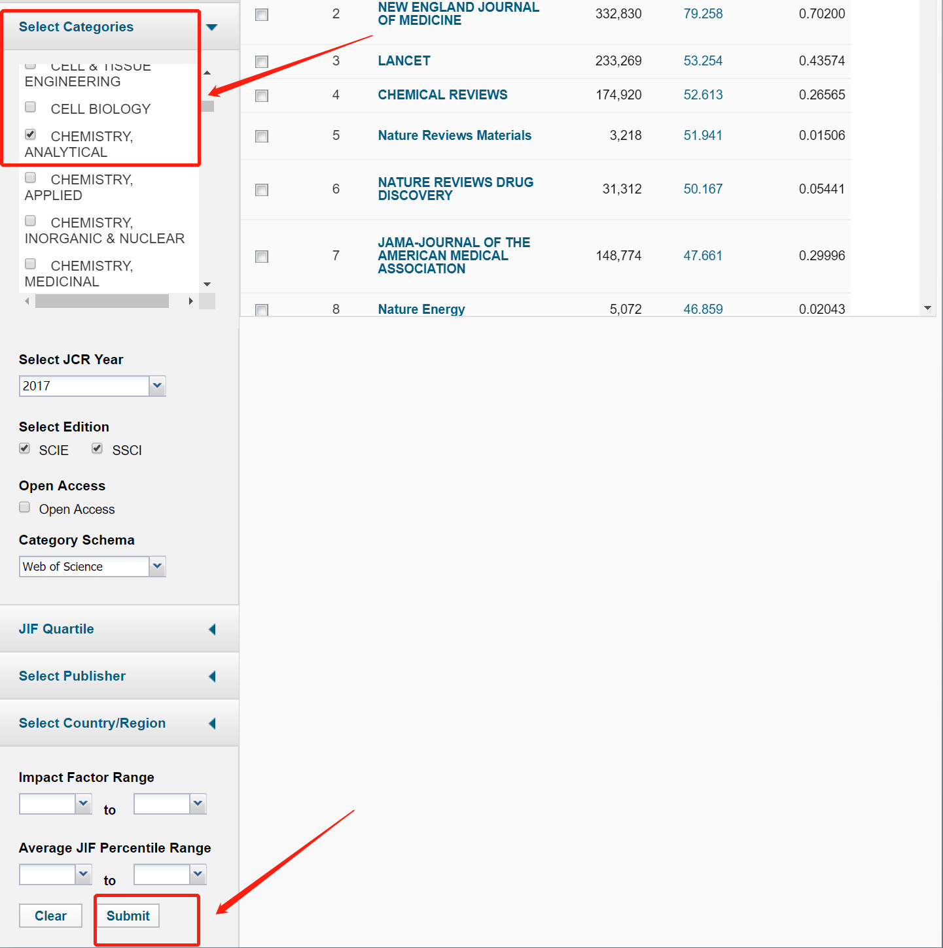Click the Clear button
The width and height of the screenshot is (943, 948).
tap(50, 916)
